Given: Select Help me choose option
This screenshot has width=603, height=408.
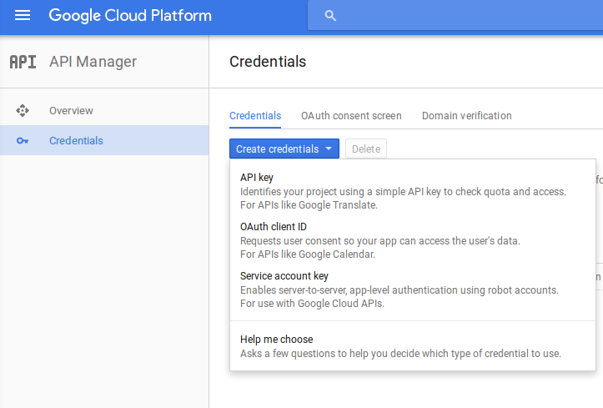Looking at the screenshot, I should pyautogui.click(x=413, y=346).
